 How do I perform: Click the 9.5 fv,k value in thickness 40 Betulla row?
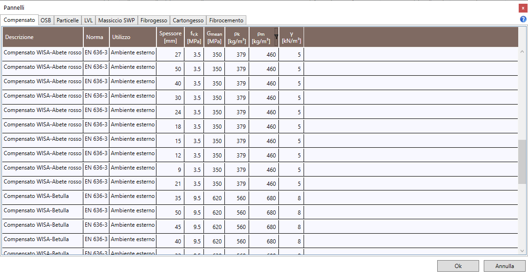point(197,242)
